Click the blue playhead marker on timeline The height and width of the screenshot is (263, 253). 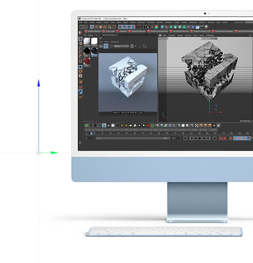[x=91, y=133]
